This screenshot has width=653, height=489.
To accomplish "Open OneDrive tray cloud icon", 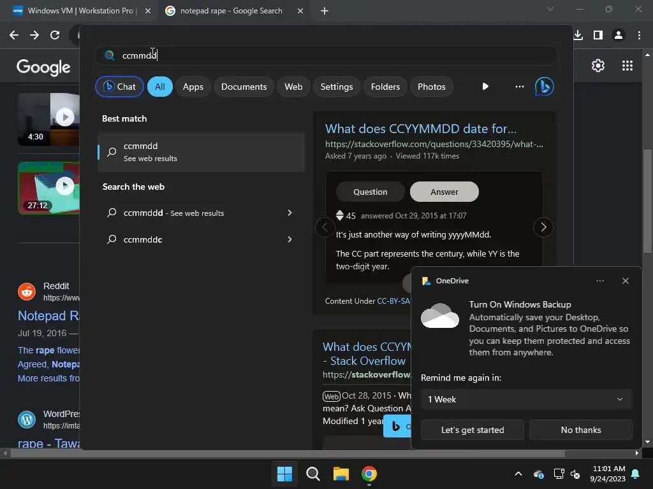I will (x=538, y=474).
